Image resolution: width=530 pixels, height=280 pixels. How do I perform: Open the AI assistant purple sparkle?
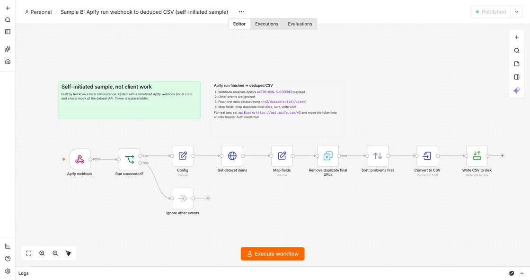[516, 90]
